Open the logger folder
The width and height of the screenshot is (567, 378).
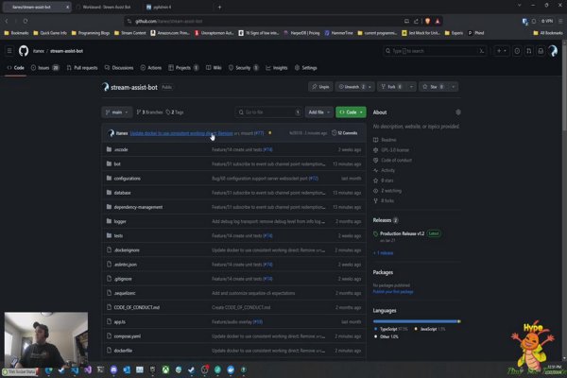120,221
